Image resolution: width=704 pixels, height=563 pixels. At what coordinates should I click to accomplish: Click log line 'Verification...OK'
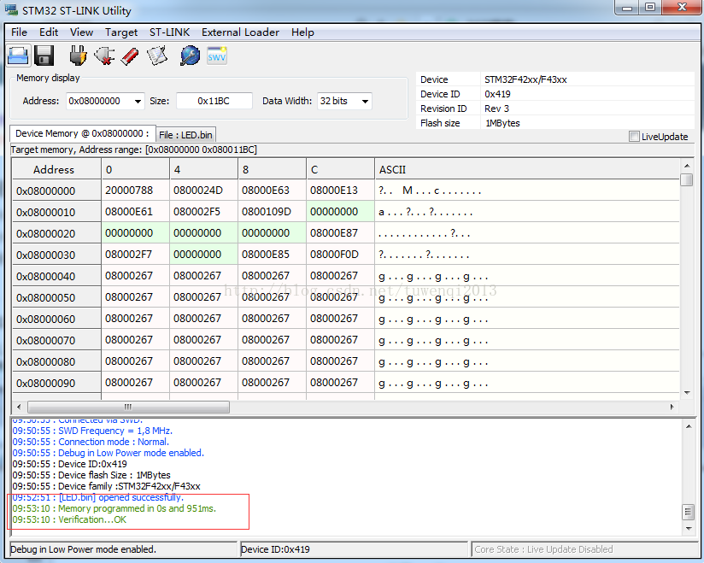[x=69, y=519]
